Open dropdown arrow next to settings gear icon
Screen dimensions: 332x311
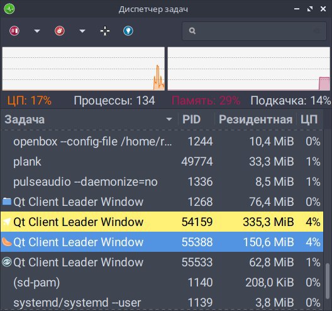(82, 31)
